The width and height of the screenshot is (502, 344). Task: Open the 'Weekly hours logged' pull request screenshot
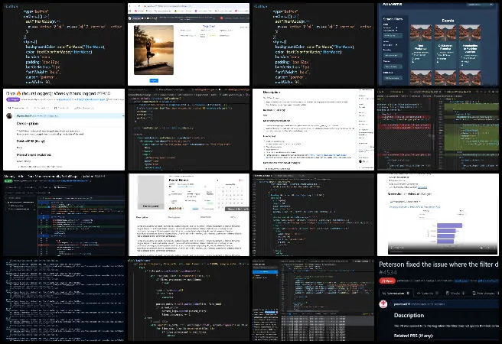click(62, 128)
